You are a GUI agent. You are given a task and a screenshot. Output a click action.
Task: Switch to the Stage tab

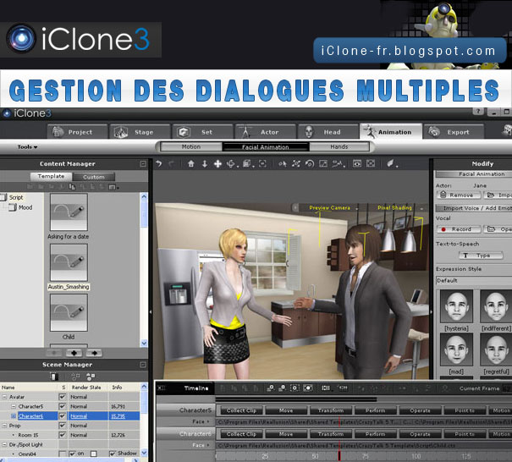(140, 132)
